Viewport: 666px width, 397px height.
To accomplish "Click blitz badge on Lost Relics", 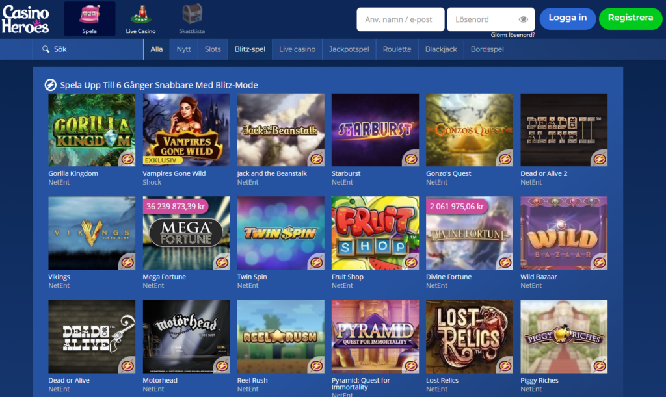I will 505,366.
